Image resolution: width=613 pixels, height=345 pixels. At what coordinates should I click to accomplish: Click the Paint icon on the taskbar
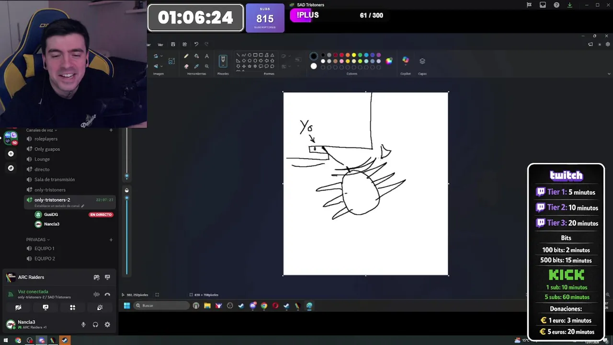pos(309,306)
